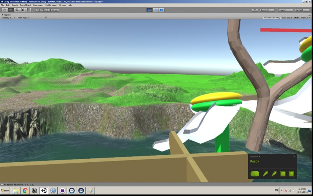Click SteamVR headset status icon
This screenshot has width=313, height=196.
point(255,174)
